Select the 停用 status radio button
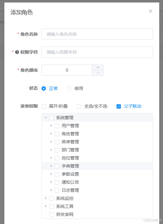 tap(69, 88)
